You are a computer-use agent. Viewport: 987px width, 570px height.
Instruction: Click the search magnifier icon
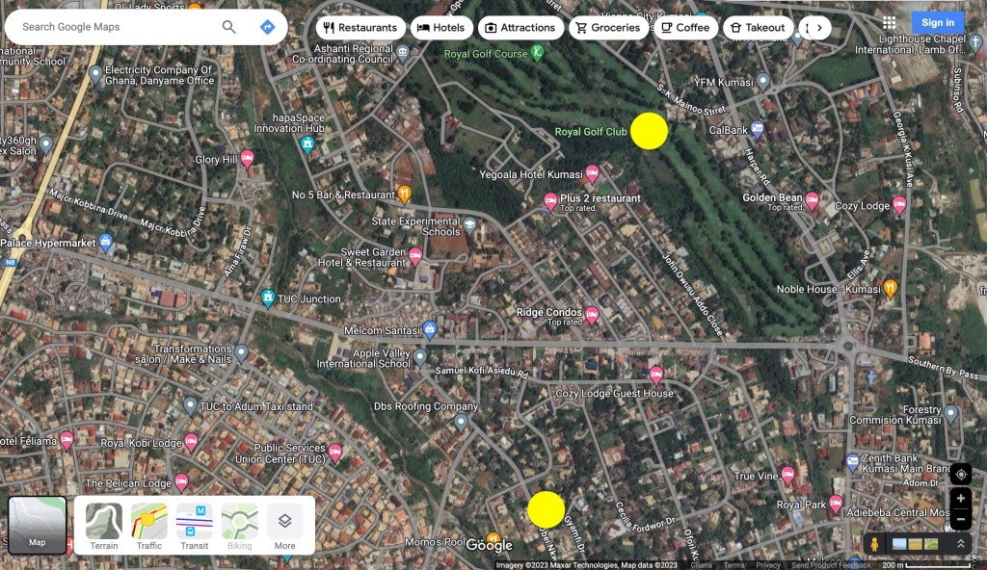tap(229, 27)
